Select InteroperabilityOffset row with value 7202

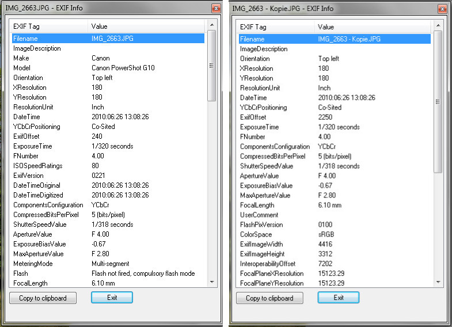click(335, 264)
